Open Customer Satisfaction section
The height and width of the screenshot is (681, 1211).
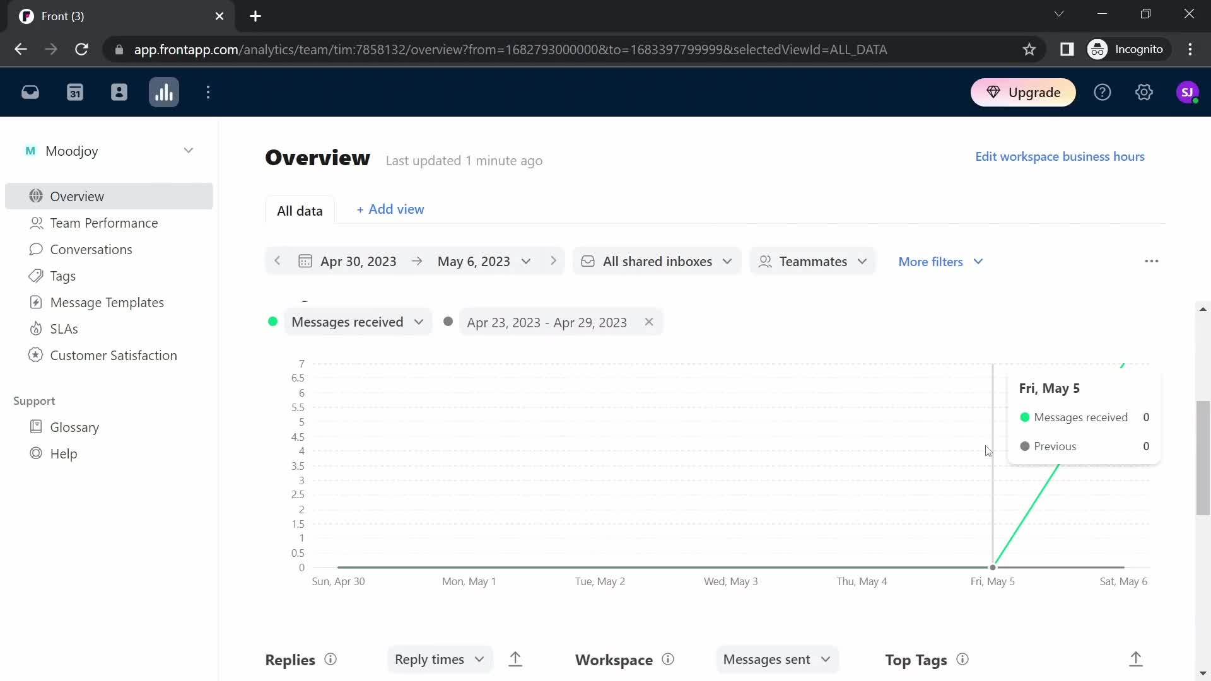pos(114,355)
